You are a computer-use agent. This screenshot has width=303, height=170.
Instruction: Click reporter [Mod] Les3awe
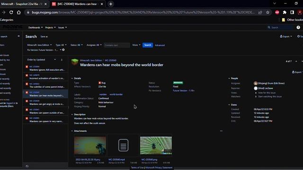pyautogui.click(x=266, y=88)
